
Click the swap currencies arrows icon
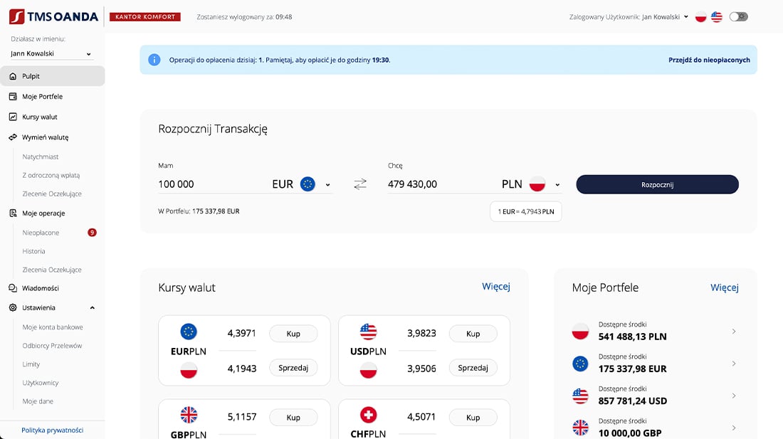pos(360,184)
